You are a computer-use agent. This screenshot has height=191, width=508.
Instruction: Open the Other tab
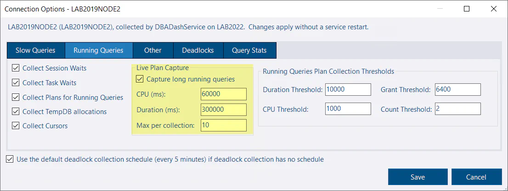153,50
